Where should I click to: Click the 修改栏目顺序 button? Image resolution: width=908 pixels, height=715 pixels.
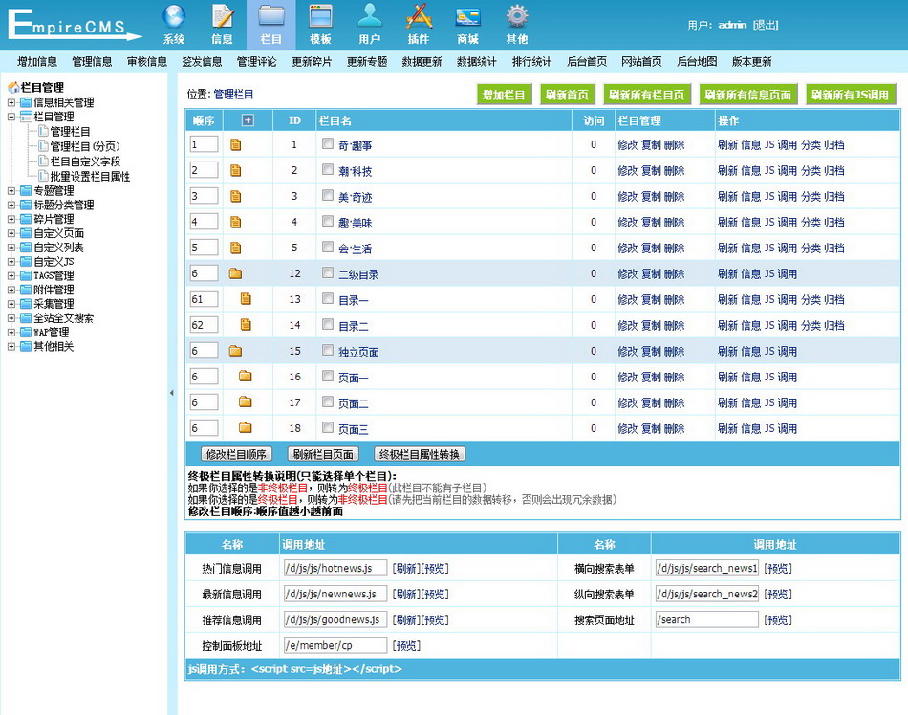coord(236,454)
